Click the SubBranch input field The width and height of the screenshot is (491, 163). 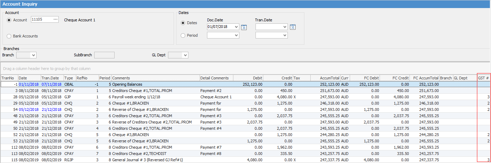[x=104, y=55]
